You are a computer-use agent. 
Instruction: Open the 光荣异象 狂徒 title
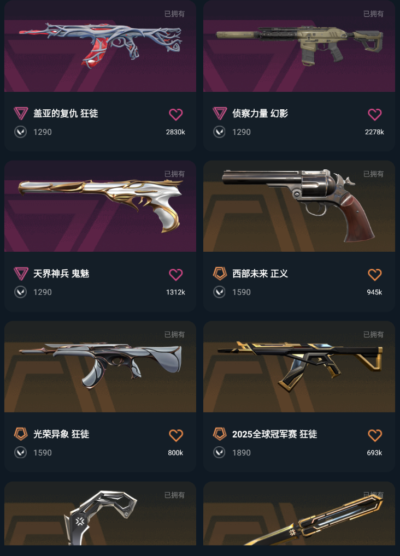coord(61,434)
